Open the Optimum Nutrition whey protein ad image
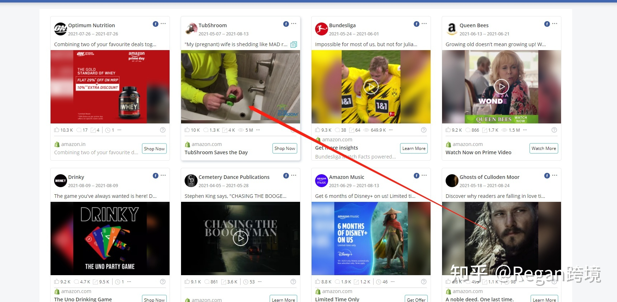This screenshot has width=617, height=302. tap(110, 87)
